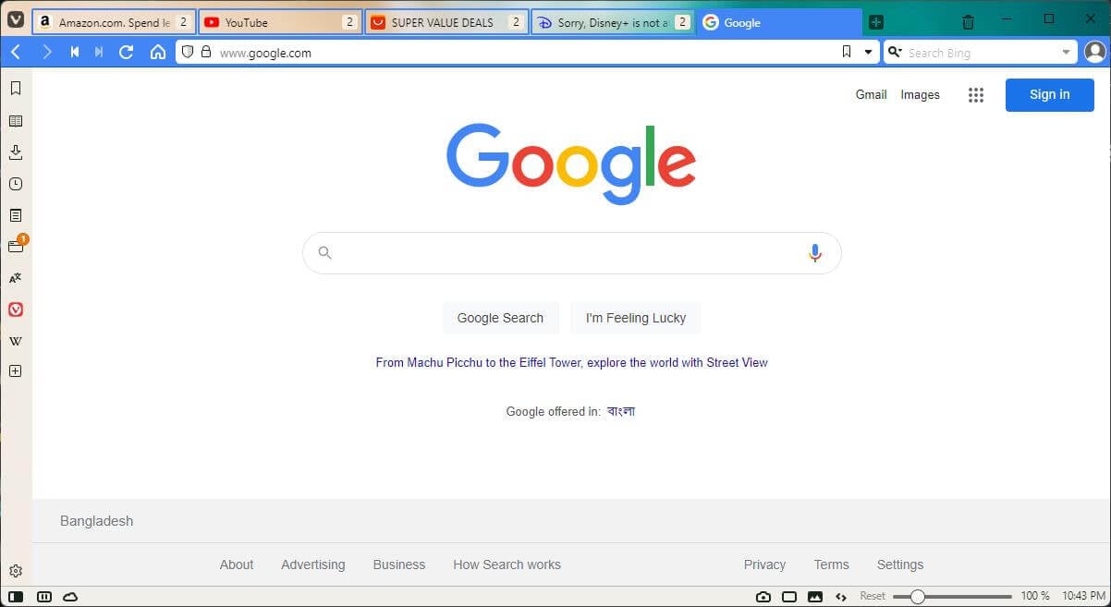Open the page actions code icon
Screen dimensions: 1111x607
tap(841, 597)
